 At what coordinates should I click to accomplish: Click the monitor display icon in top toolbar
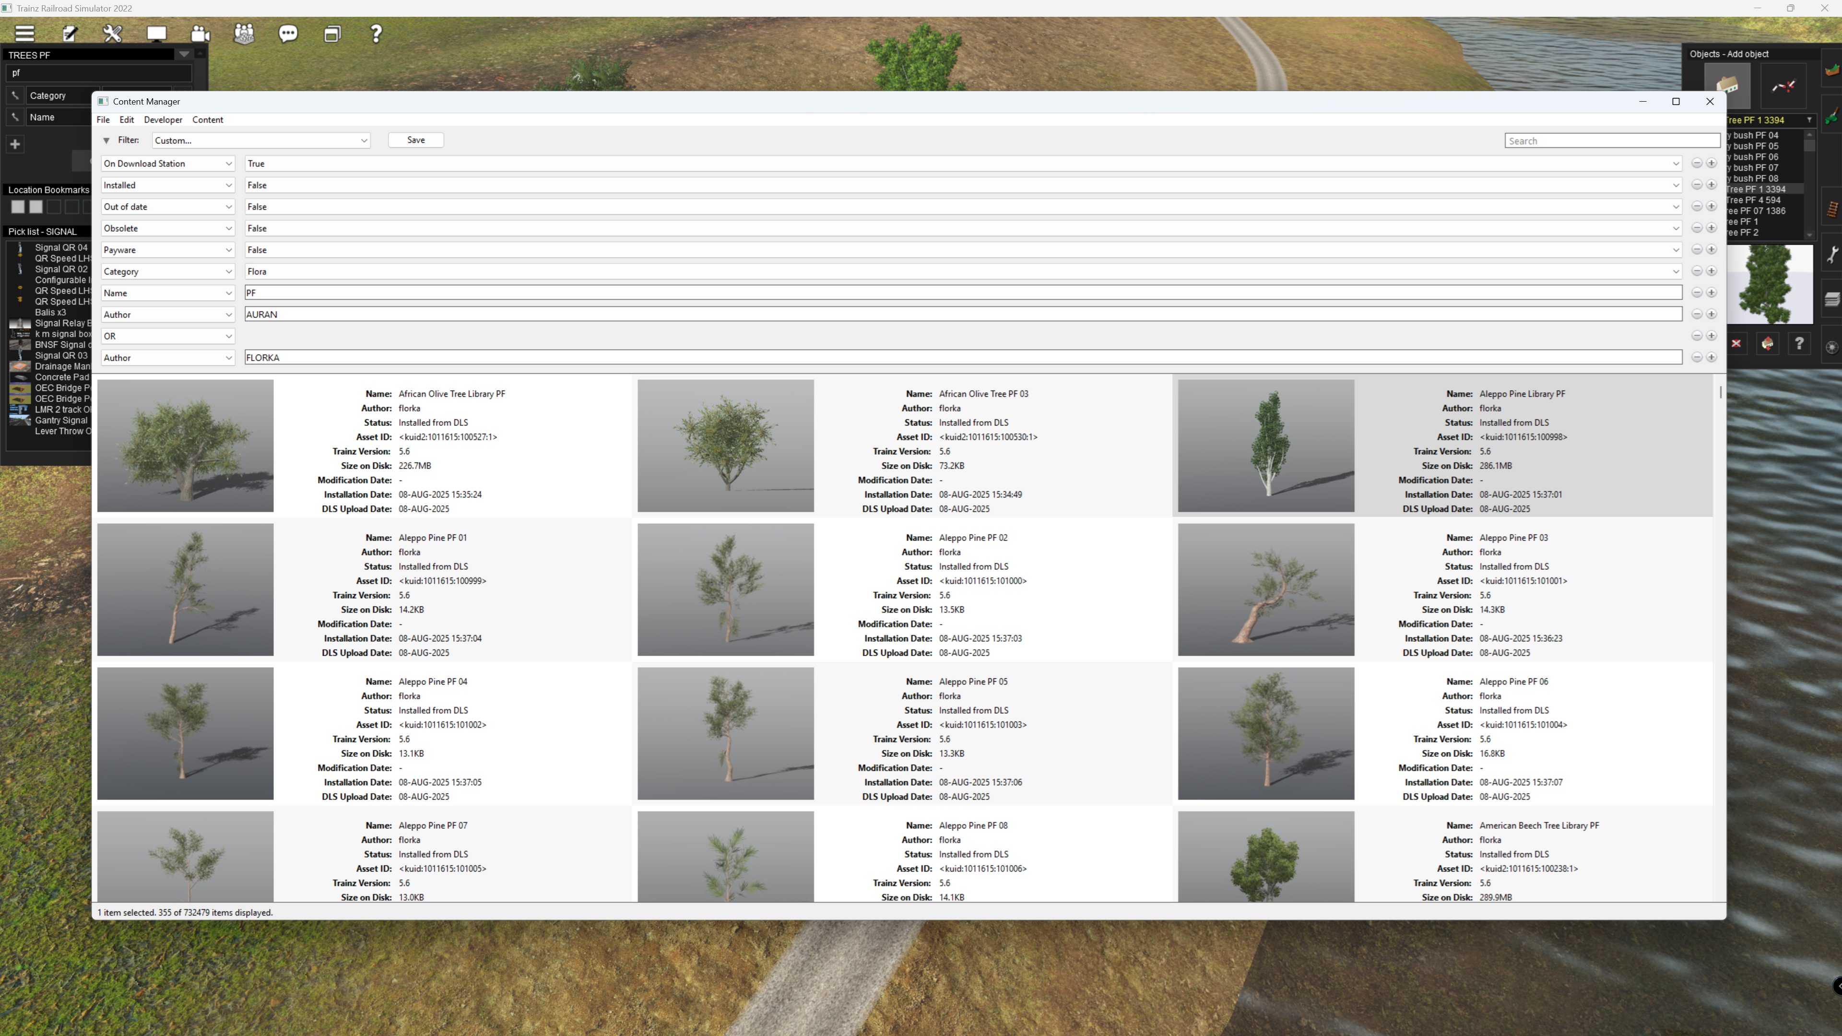[x=156, y=34]
